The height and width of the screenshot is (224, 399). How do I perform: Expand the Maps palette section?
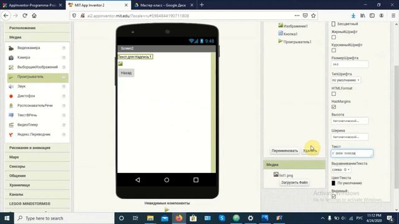[x=37, y=157]
